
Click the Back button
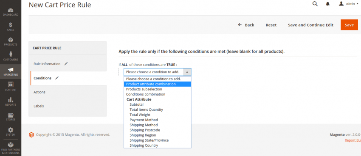point(246,25)
